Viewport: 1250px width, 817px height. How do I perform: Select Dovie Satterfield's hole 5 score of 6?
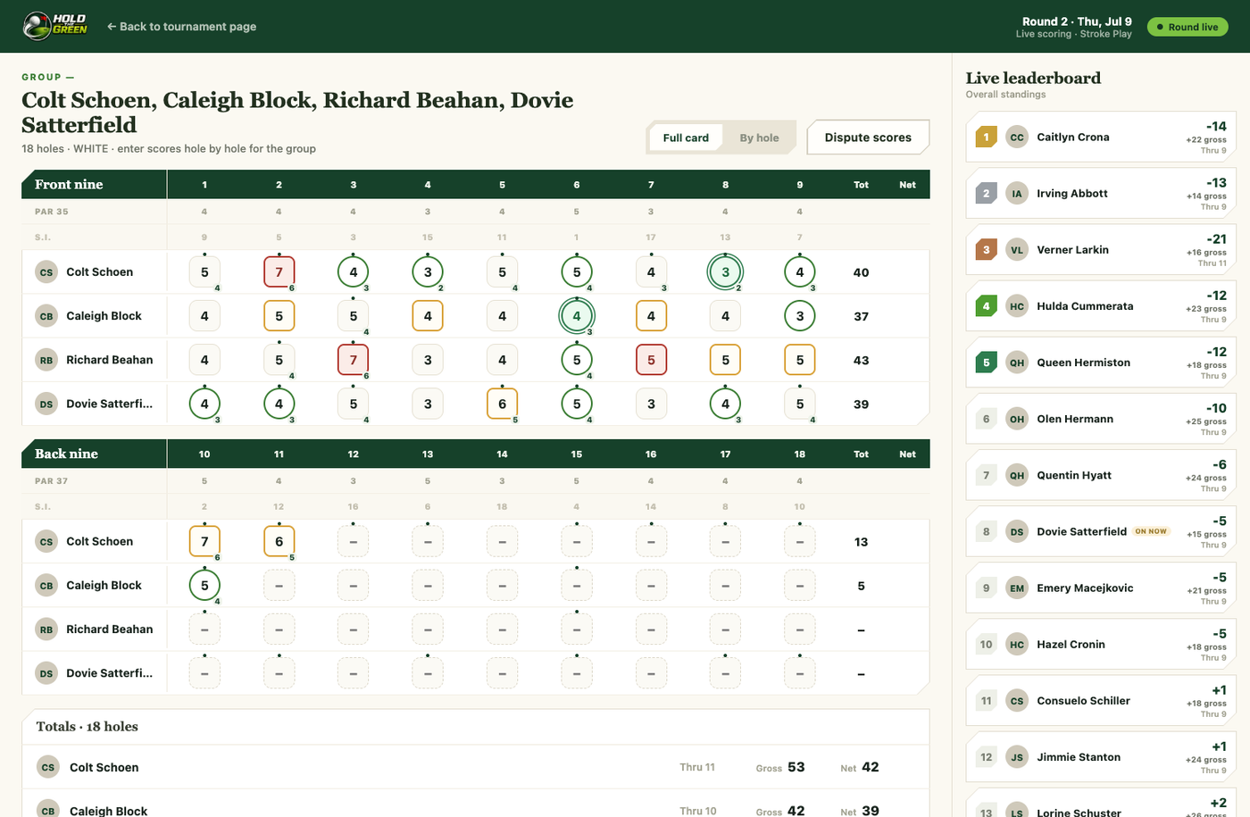click(x=502, y=404)
